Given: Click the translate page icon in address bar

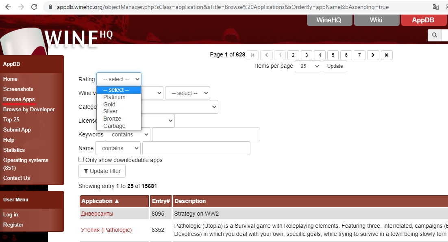Looking at the screenshot, I should click(x=436, y=7).
